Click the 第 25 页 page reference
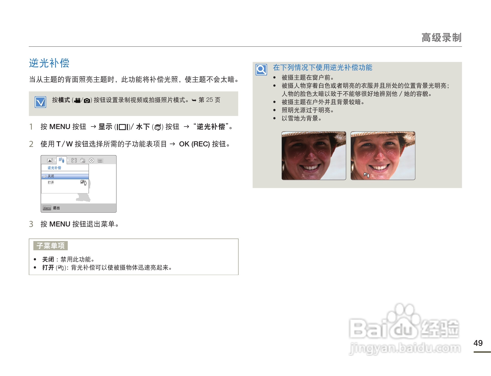491x376 pixels. click(x=209, y=100)
